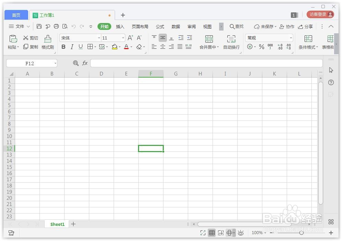Screen dimensions: 342x241
Task: Apply currency format icon
Action: [x=250, y=46]
